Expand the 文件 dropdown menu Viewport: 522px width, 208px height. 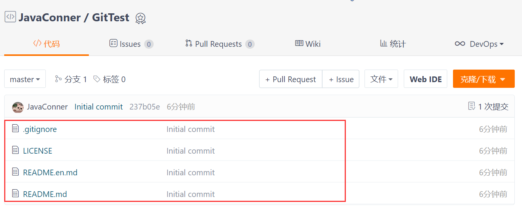(381, 79)
